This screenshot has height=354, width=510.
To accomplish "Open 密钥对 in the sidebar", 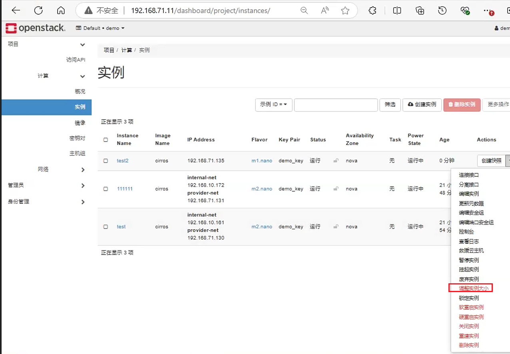I will click(77, 138).
